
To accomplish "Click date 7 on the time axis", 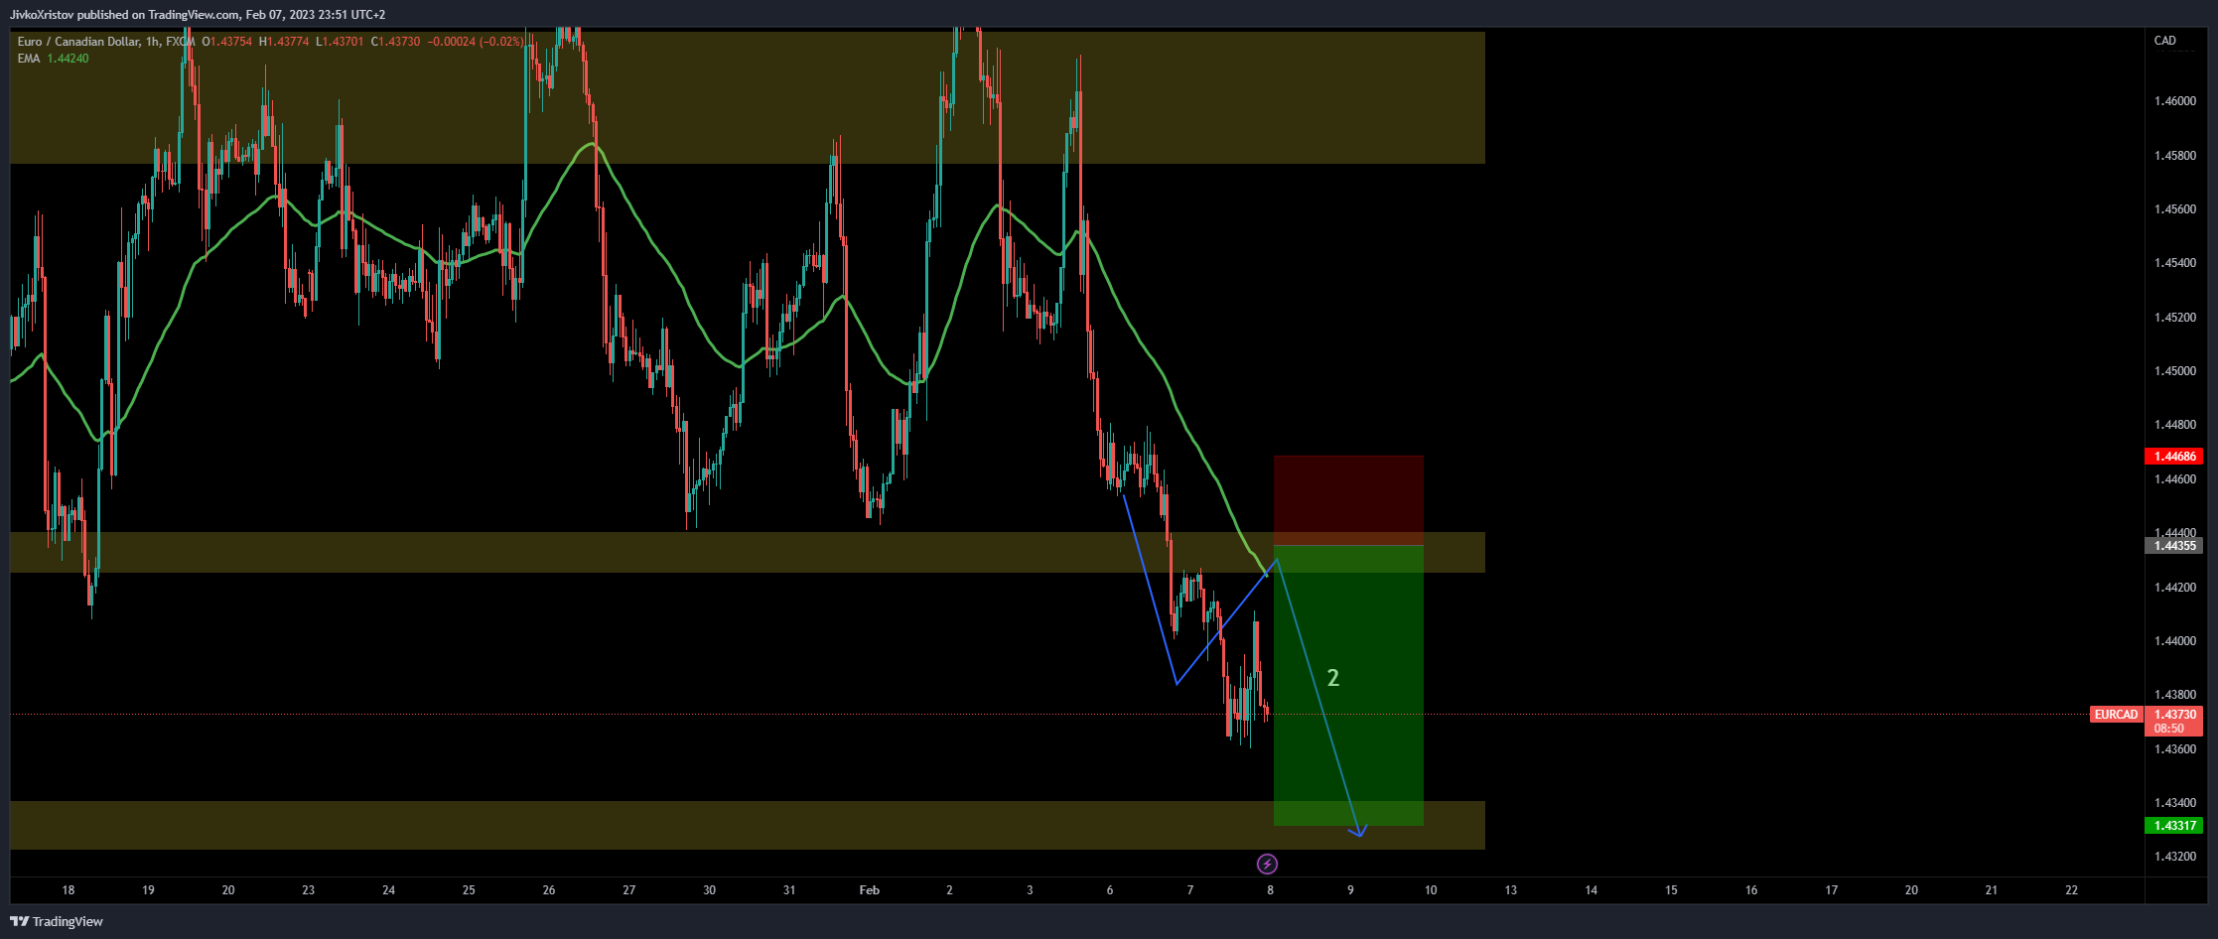I will coord(1190,890).
